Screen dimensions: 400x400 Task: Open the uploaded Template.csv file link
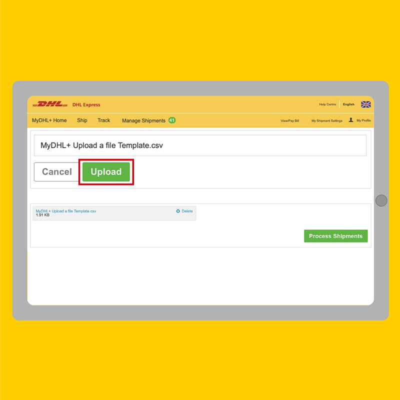pyautogui.click(x=66, y=211)
